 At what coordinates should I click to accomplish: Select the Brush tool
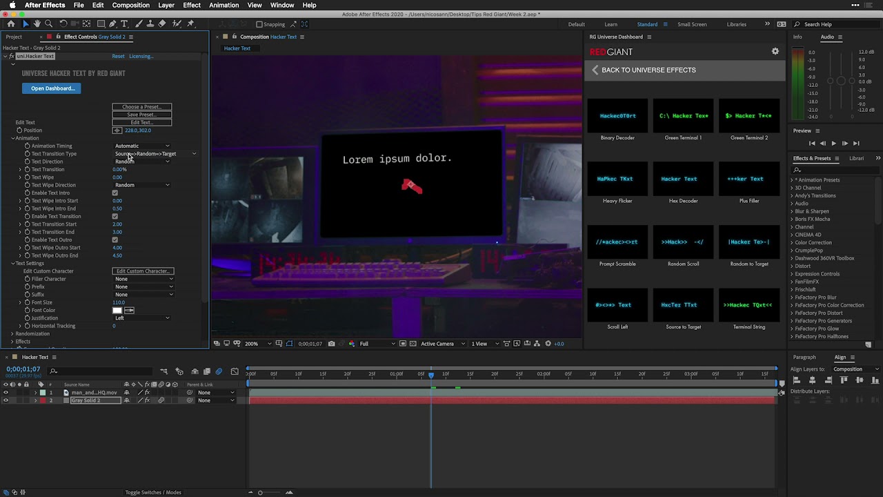(138, 24)
